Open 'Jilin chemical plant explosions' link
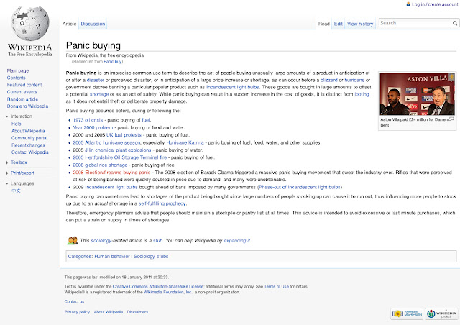The width and height of the screenshot is (460, 325). coord(118,150)
